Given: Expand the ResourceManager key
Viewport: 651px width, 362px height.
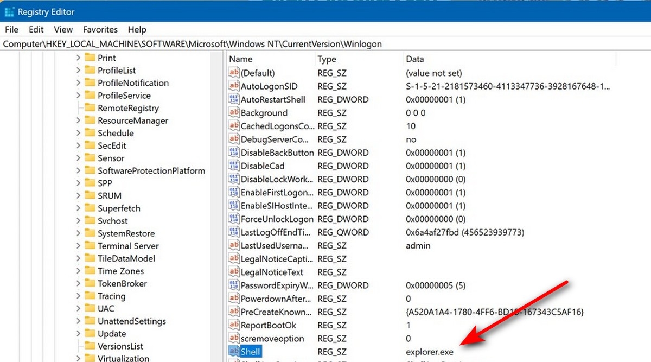Looking at the screenshot, I should 78,120.
